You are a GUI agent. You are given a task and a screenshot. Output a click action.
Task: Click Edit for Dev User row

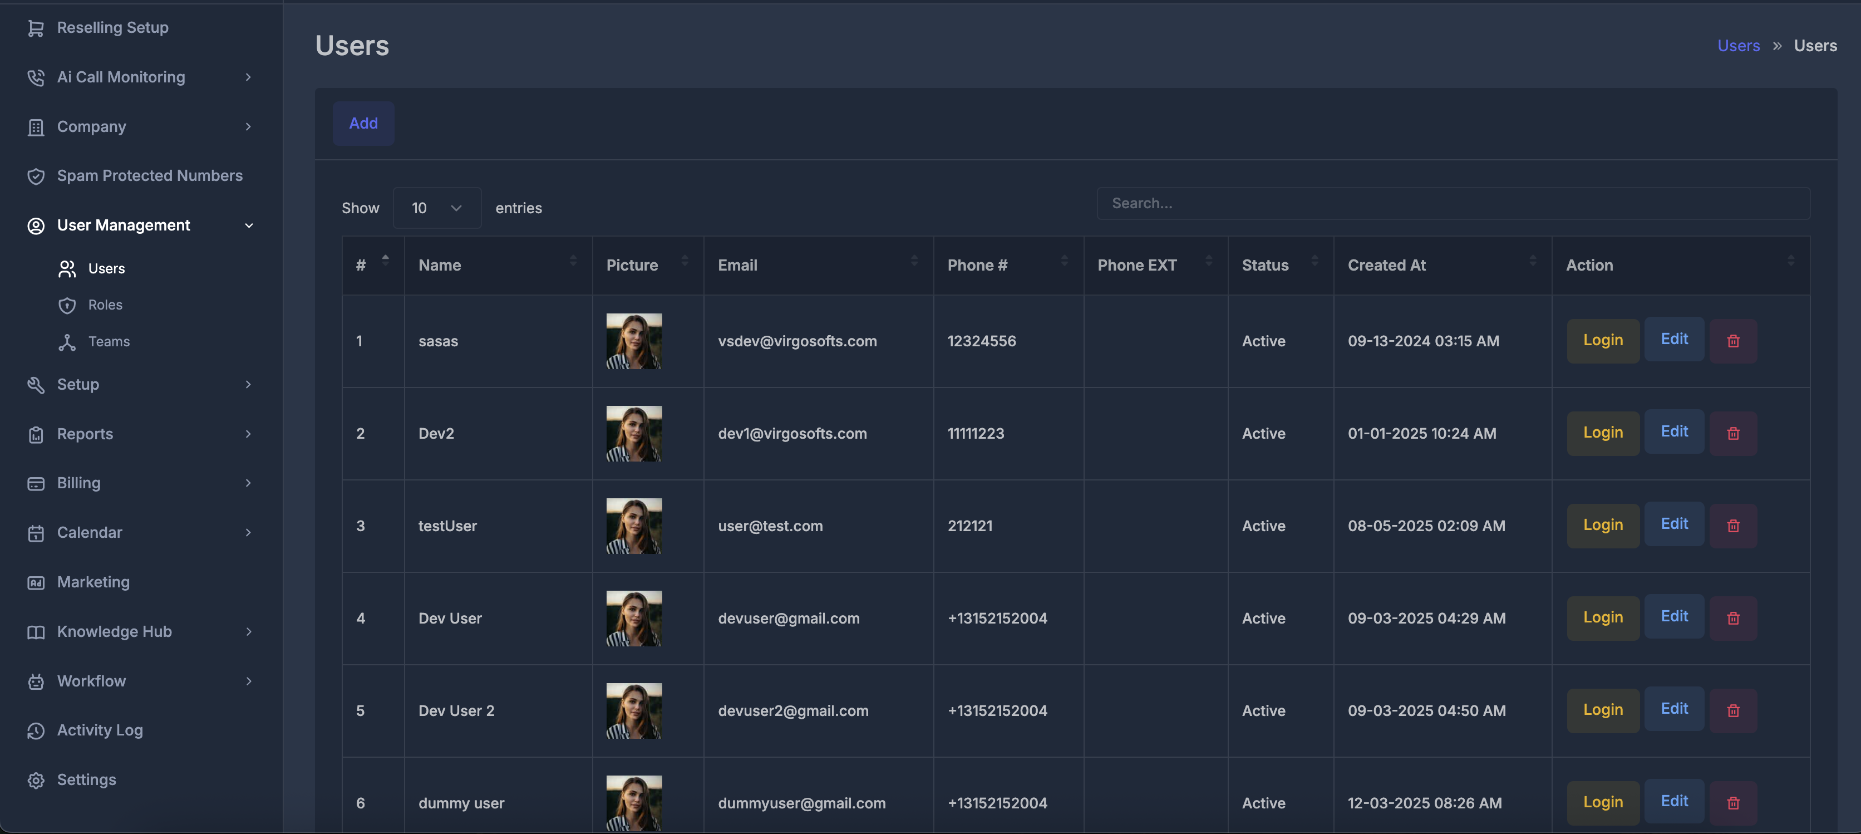coord(1674,617)
